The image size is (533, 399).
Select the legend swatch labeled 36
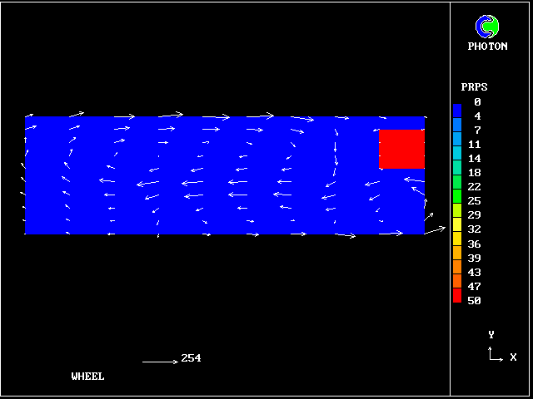(x=457, y=243)
